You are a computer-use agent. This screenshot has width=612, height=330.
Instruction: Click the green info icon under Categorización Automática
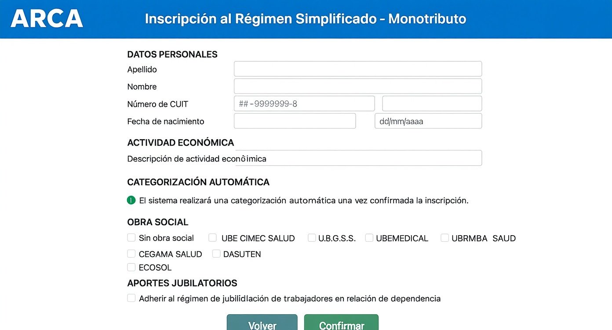[x=131, y=201]
